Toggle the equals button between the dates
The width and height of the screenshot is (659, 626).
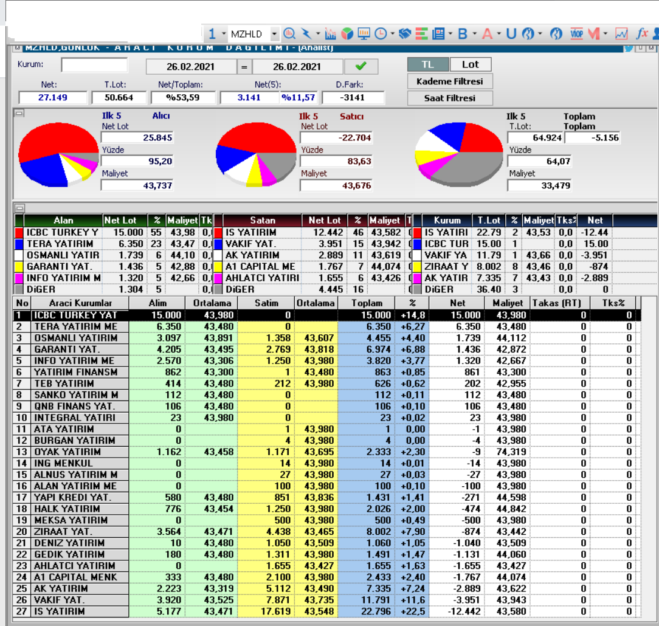pos(244,67)
